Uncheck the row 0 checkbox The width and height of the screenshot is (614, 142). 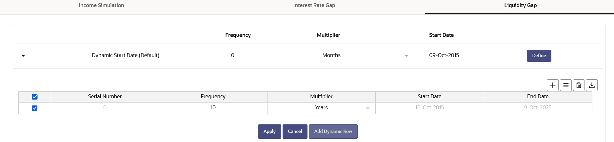(34, 108)
